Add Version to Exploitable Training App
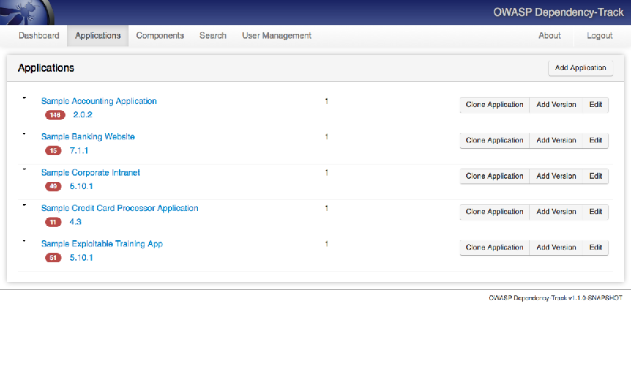Screen dimensions: 631x378 pos(556,247)
